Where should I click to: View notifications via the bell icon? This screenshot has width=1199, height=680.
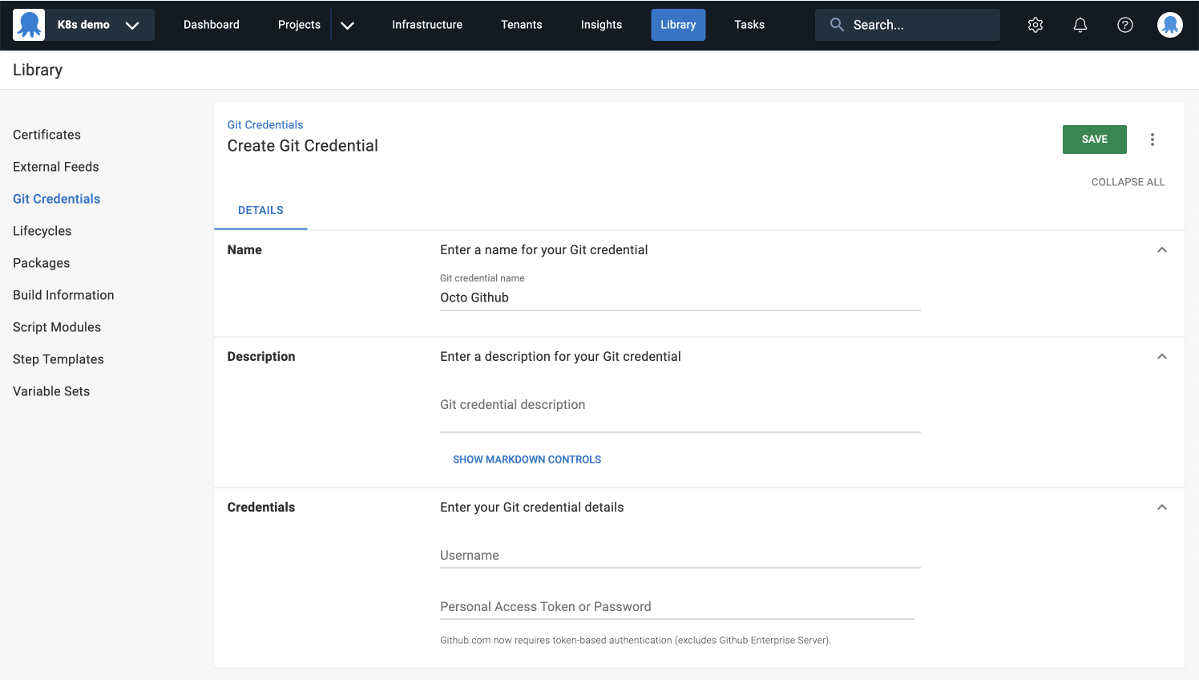coord(1080,25)
